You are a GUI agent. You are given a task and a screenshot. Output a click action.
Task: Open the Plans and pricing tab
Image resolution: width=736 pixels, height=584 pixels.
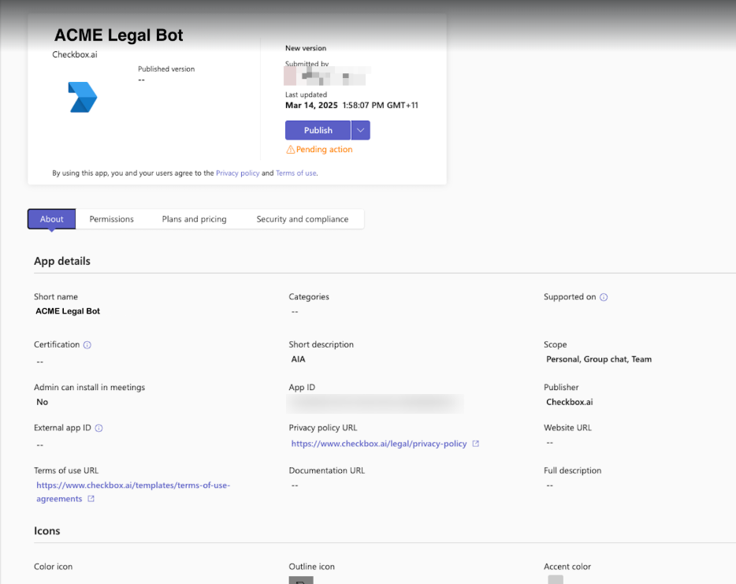click(x=195, y=219)
